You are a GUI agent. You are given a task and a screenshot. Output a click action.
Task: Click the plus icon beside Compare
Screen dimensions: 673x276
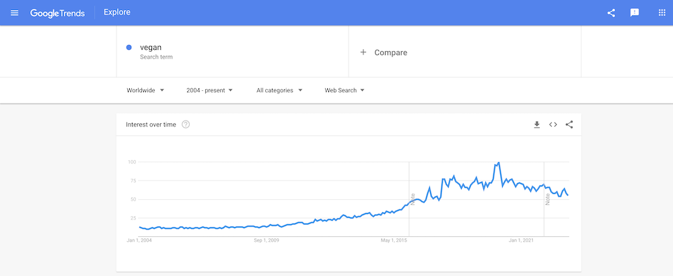363,52
